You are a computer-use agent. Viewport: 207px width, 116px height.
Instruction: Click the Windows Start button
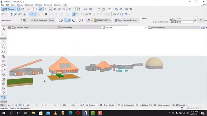pos(4,113)
